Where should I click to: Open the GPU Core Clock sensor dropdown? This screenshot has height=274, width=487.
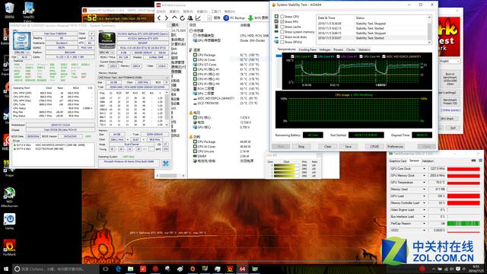[425, 169]
